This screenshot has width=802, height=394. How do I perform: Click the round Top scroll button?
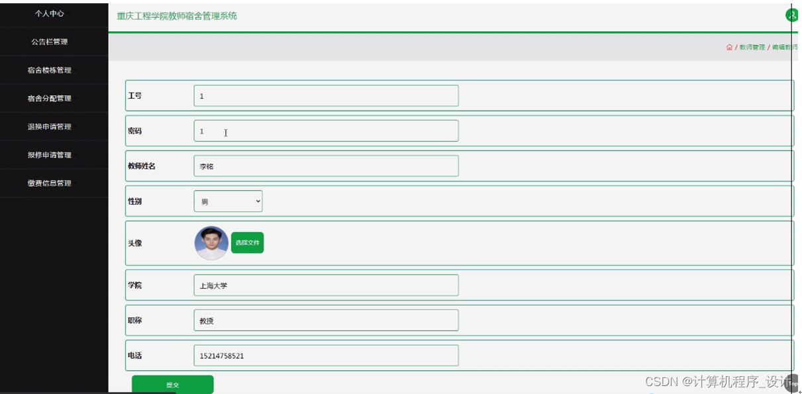coord(792,383)
